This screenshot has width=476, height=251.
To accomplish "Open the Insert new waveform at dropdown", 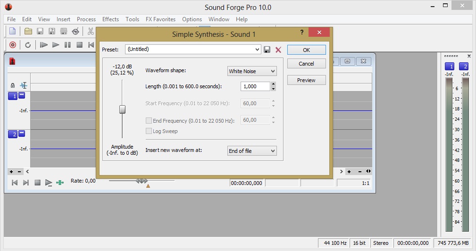I will click(252, 151).
